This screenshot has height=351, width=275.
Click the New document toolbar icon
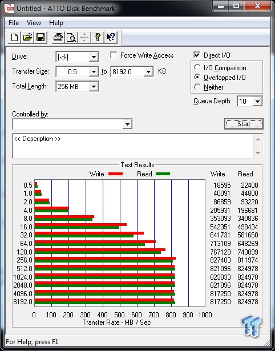click(14, 37)
